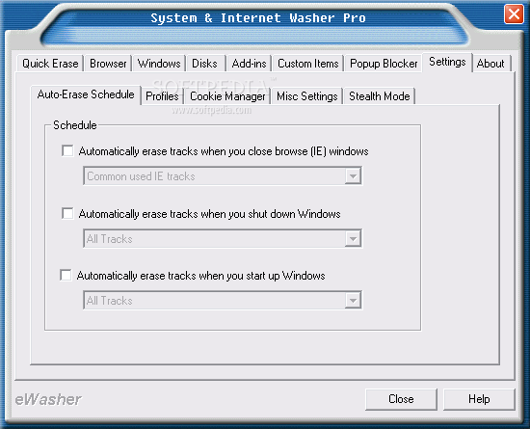The height and width of the screenshot is (429, 530).
Task: Click the 'Automatically erase tracks when you start up Windows' label
Action: click(200, 276)
